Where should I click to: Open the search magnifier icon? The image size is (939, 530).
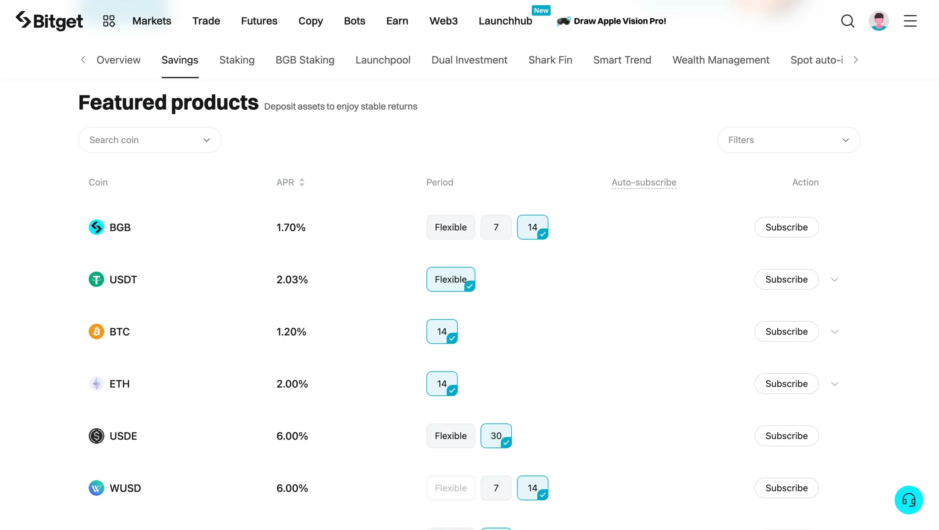(847, 21)
